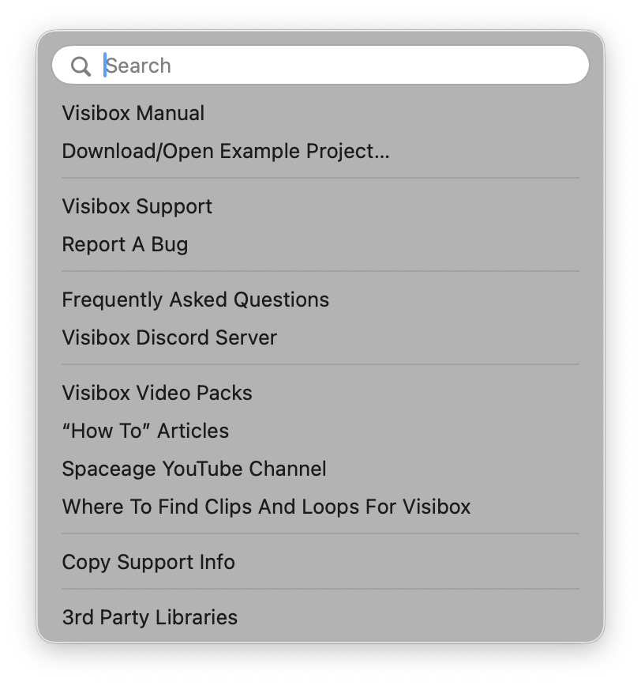The image size is (641, 686).
Task: Click the video packs help entry
Action: pos(156,393)
